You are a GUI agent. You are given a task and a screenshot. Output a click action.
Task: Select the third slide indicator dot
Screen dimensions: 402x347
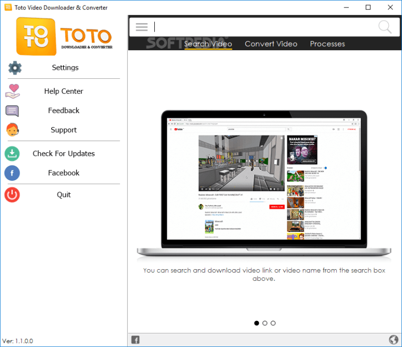273,323
